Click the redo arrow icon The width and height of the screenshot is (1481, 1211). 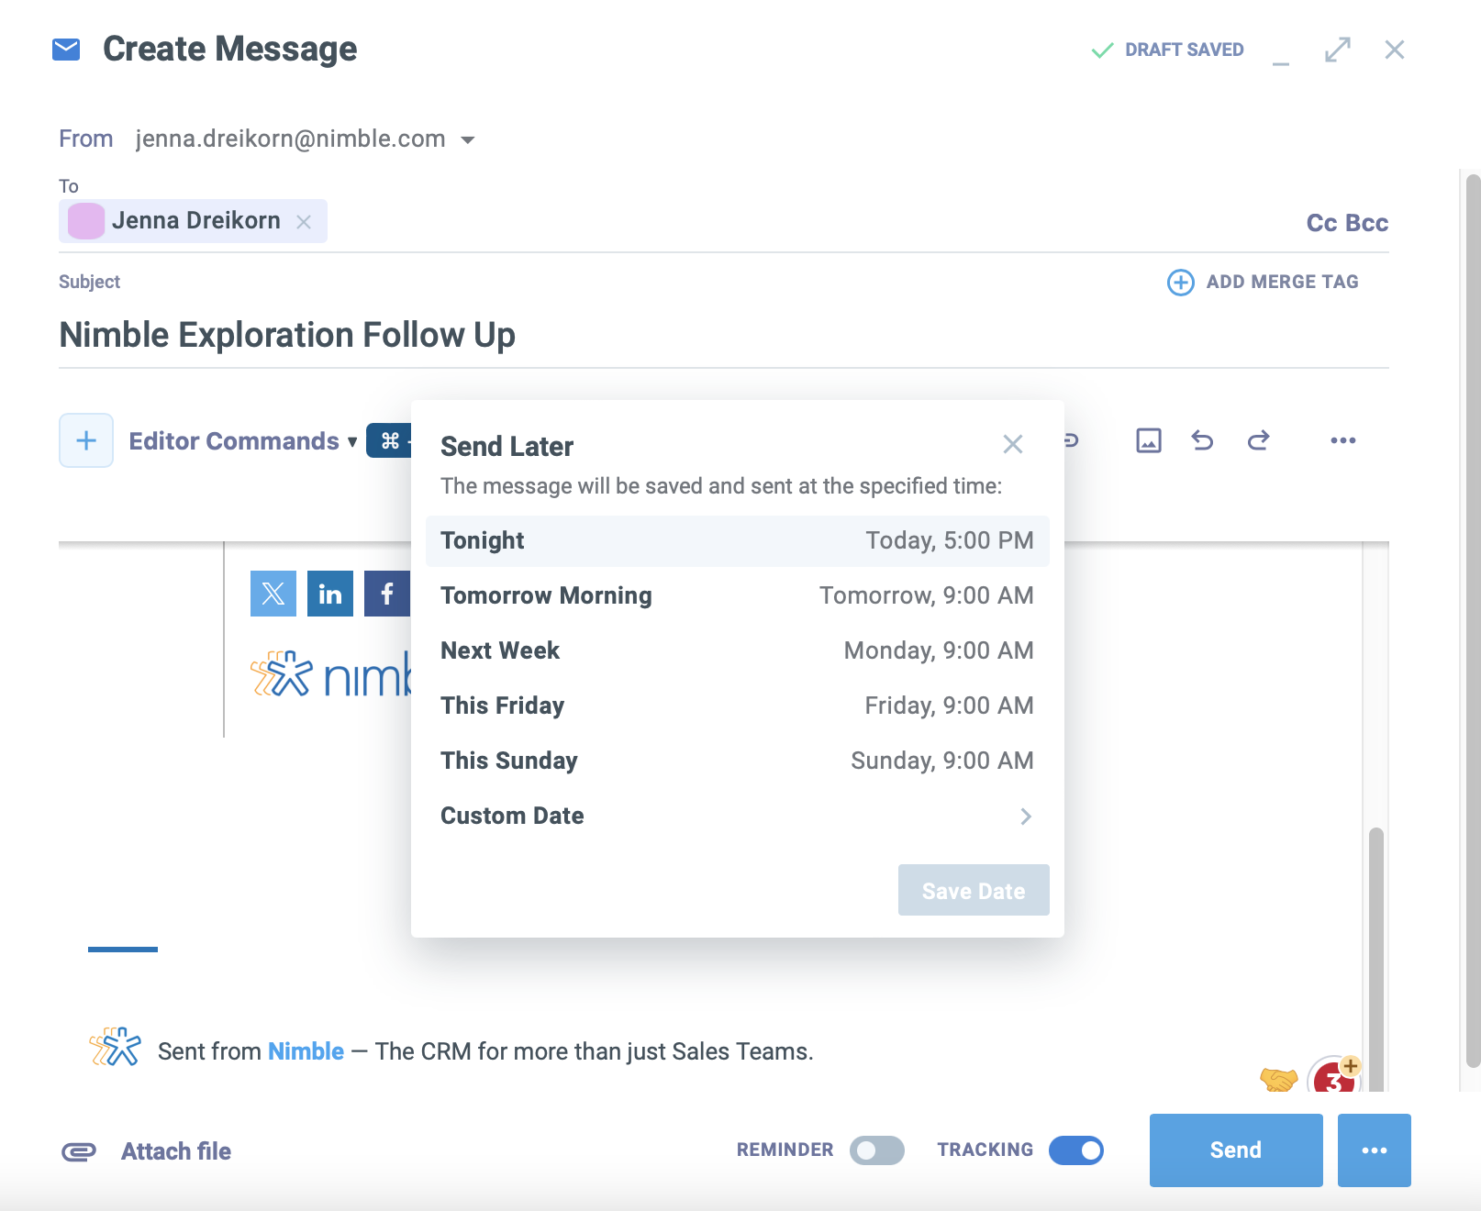click(x=1258, y=440)
